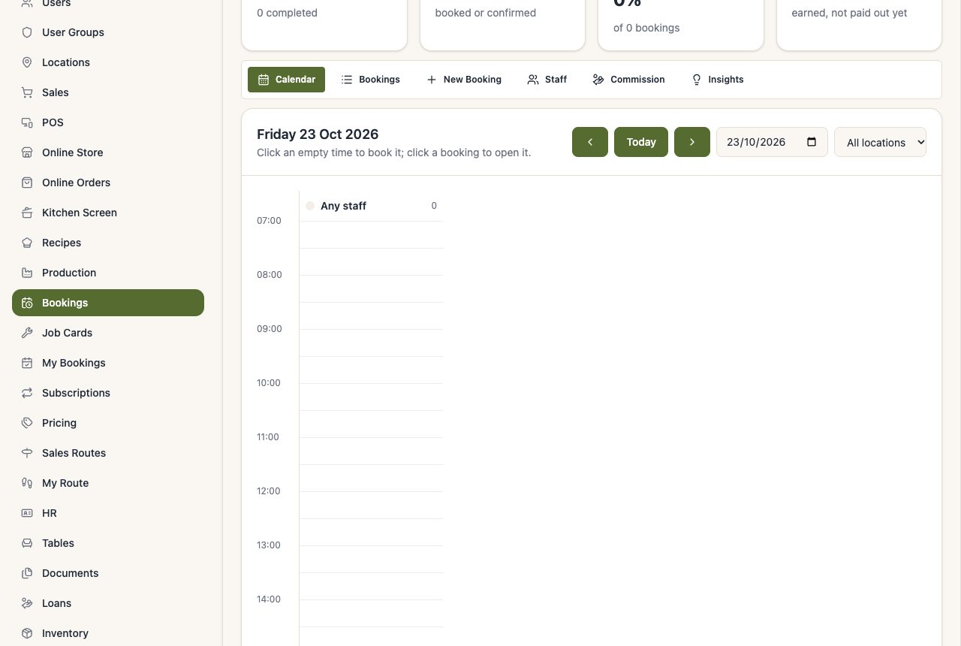
Task: Open the Commission tab
Action: [628, 80]
